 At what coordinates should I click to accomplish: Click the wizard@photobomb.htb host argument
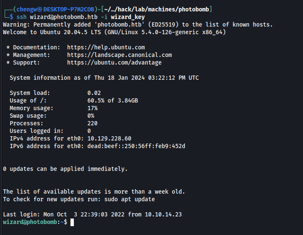64,17
